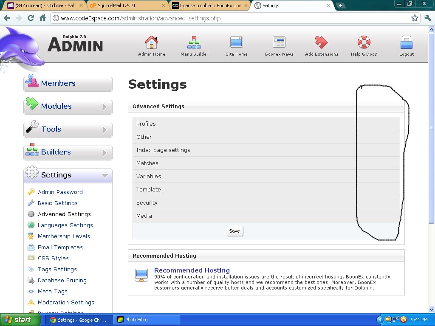Click the Logout padlock icon

pyautogui.click(x=407, y=42)
